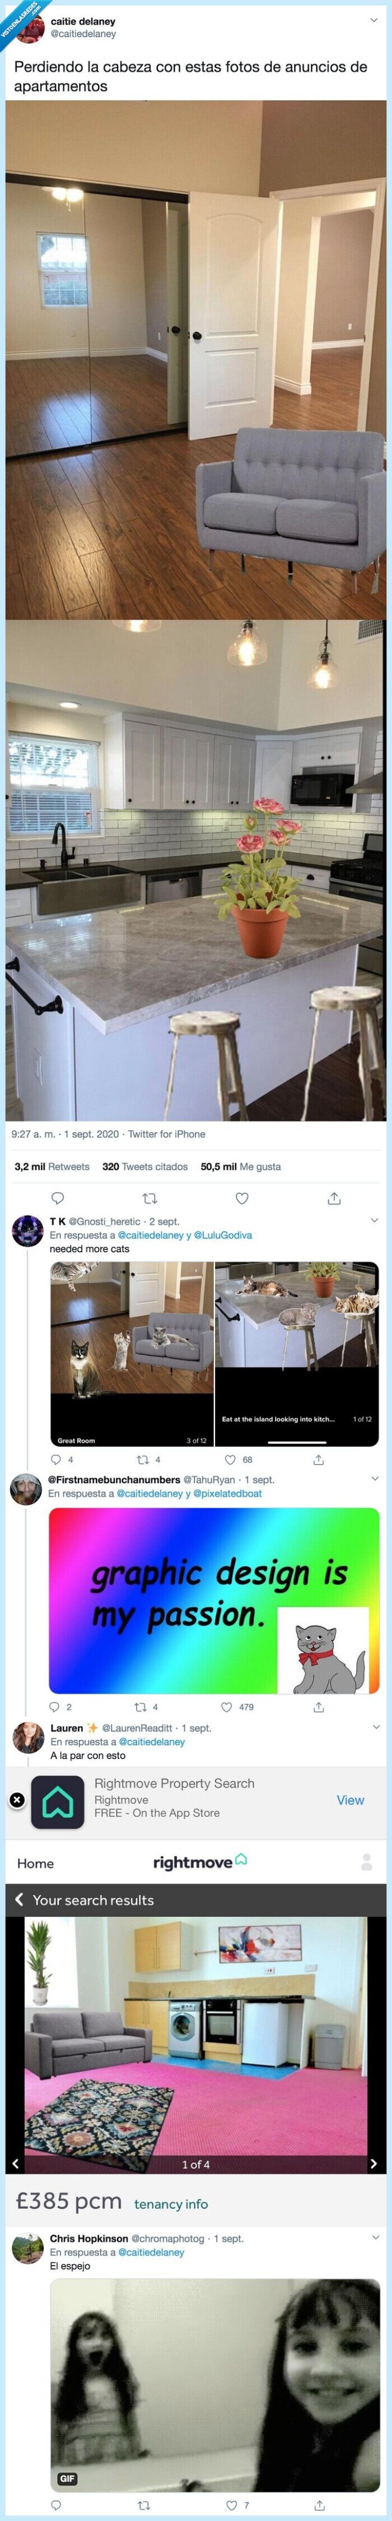Screen dimensions: 392x2521
Task: Show next Rightmove listing photo
Action: (x=374, y=2164)
